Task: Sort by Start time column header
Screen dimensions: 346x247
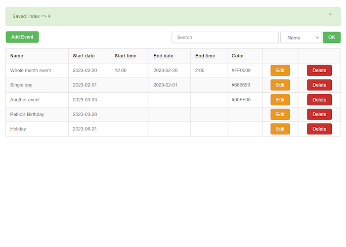Action: tap(126, 56)
